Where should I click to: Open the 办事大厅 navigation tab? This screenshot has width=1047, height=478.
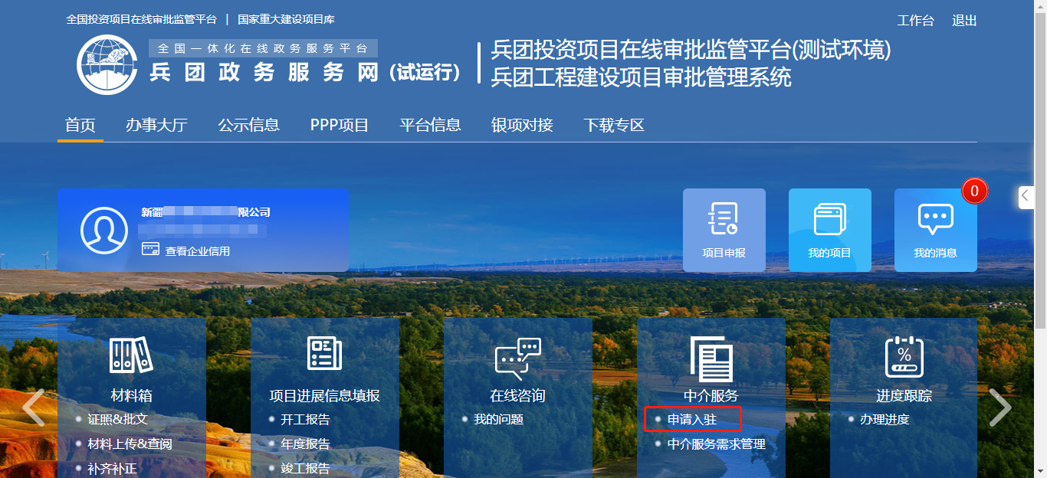pos(156,126)
